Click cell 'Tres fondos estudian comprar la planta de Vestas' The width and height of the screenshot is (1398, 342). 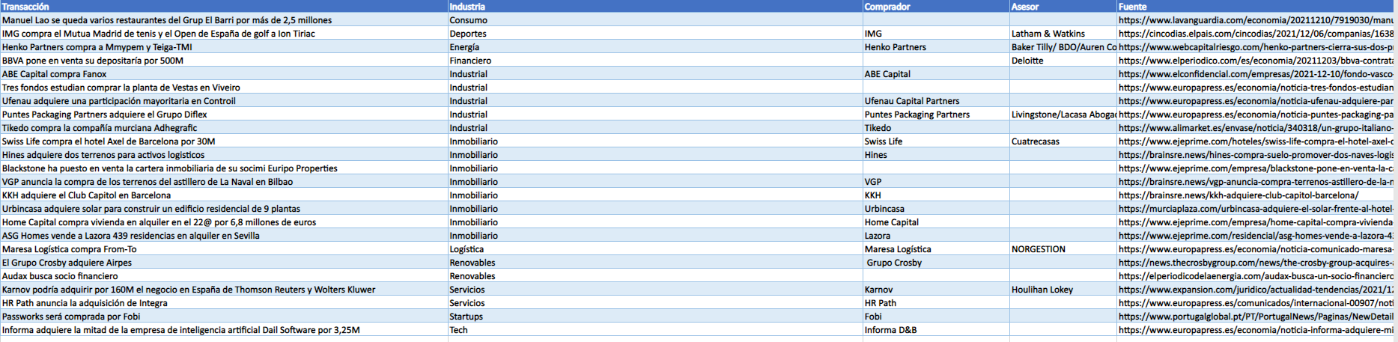coord(224,88)
